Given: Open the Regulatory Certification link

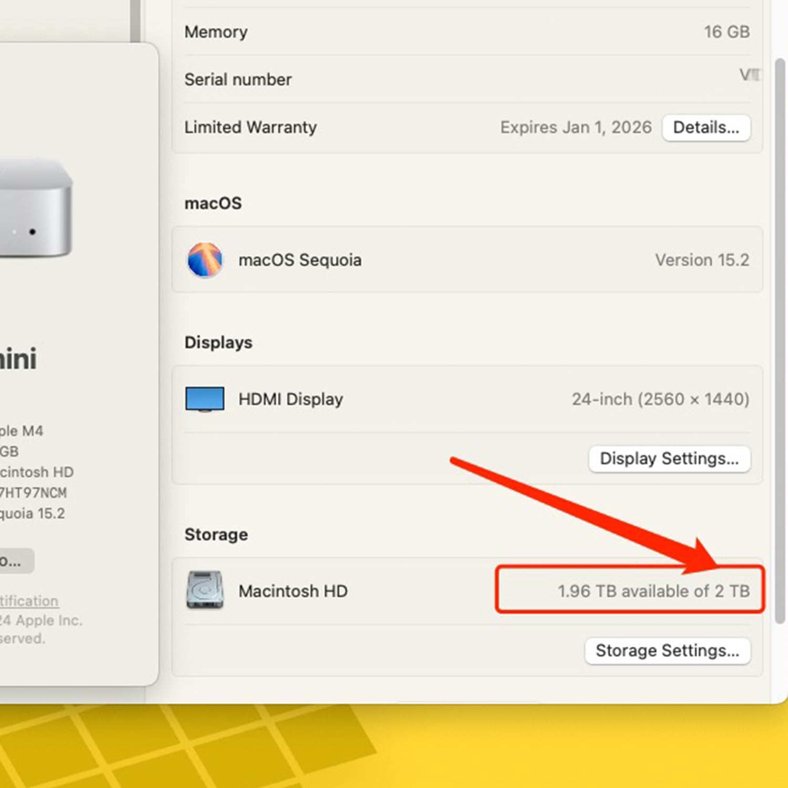Looking at the screenshot, I should pos(29,600).
